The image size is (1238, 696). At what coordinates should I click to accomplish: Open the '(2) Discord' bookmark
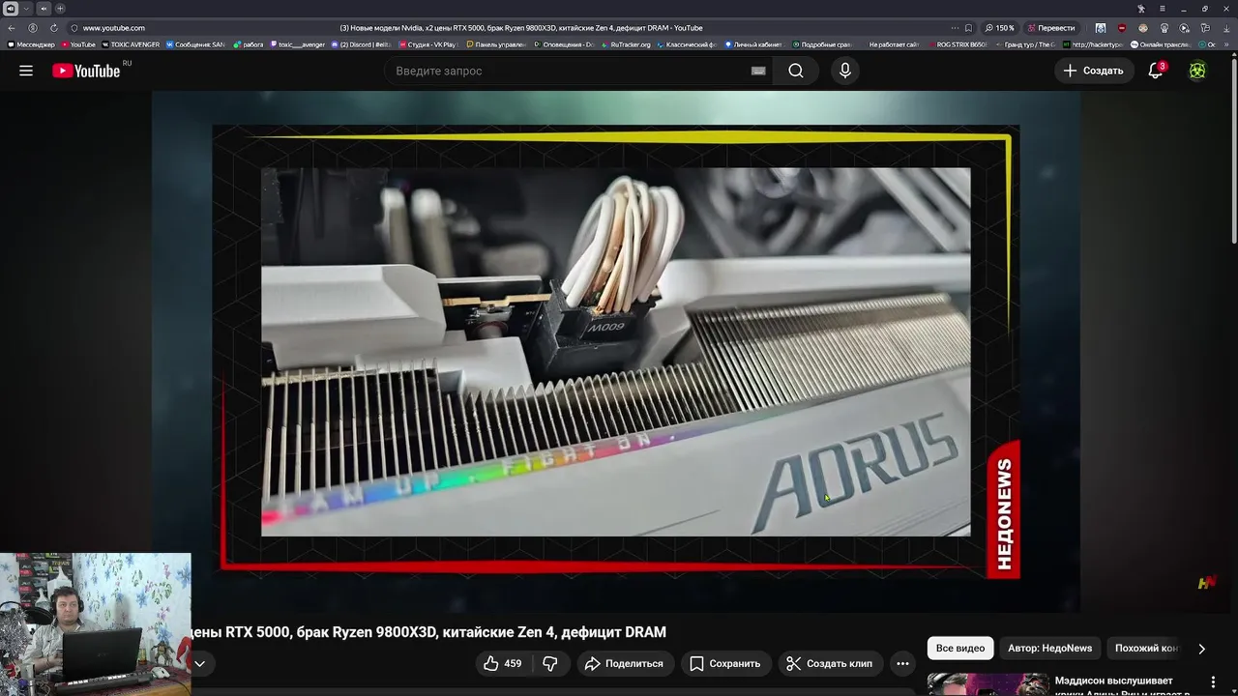tap(361, 44)
